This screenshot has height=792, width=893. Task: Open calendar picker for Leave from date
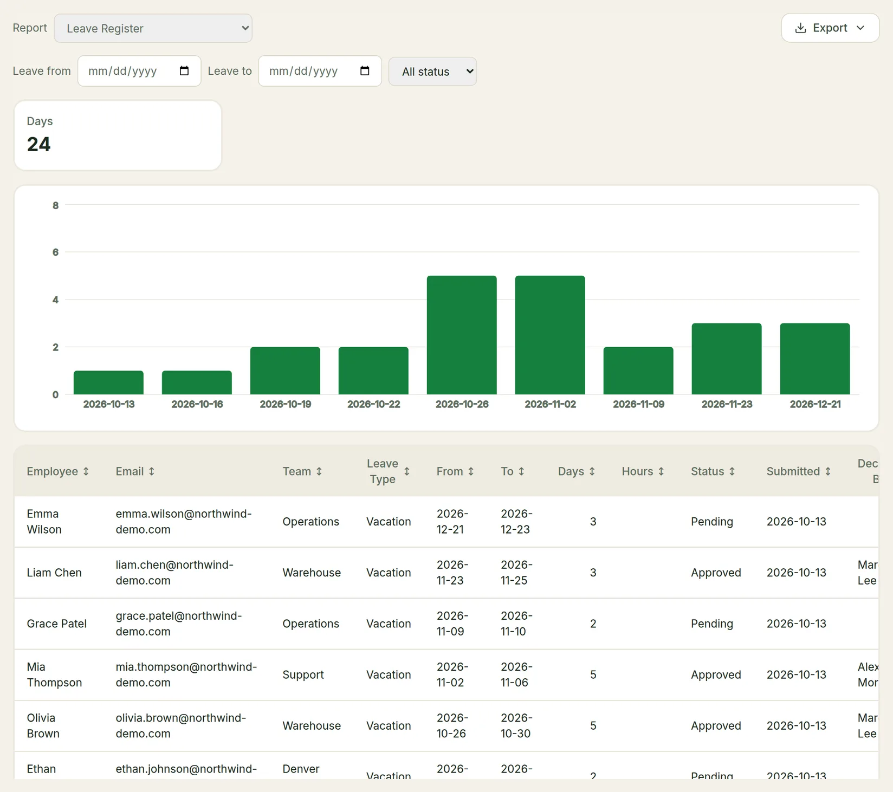[x=184, y=71]
